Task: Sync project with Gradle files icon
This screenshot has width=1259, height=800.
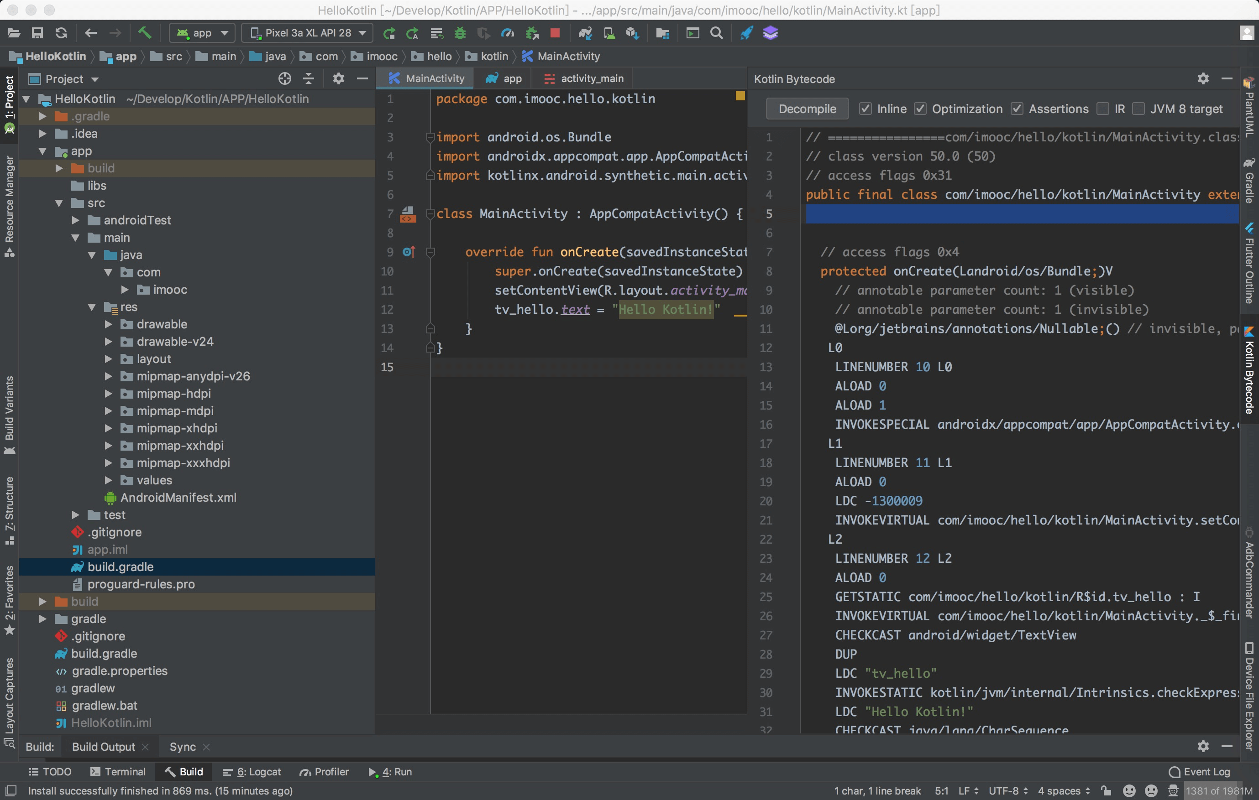Action: point(585,33)
